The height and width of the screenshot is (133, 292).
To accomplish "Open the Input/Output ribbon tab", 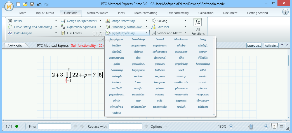I will pos(45,13).
